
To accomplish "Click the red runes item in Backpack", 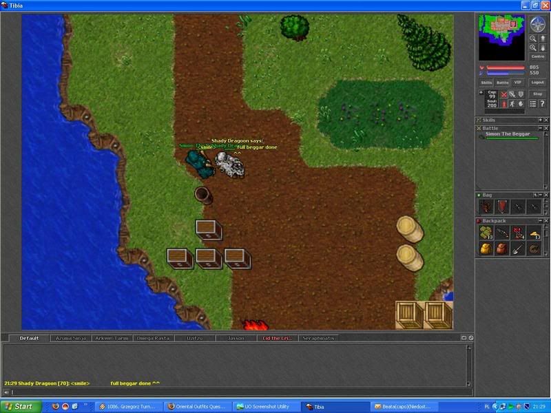I will click(519, 233).
